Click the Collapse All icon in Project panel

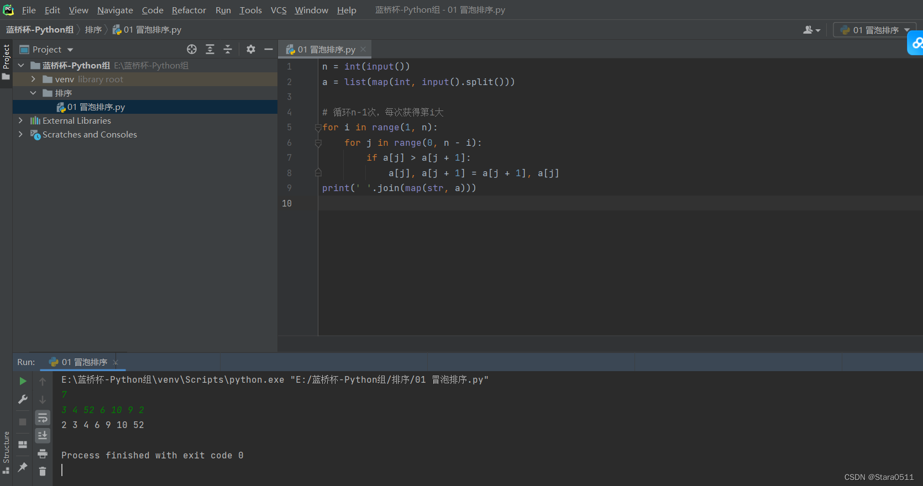tap(228, 49)
